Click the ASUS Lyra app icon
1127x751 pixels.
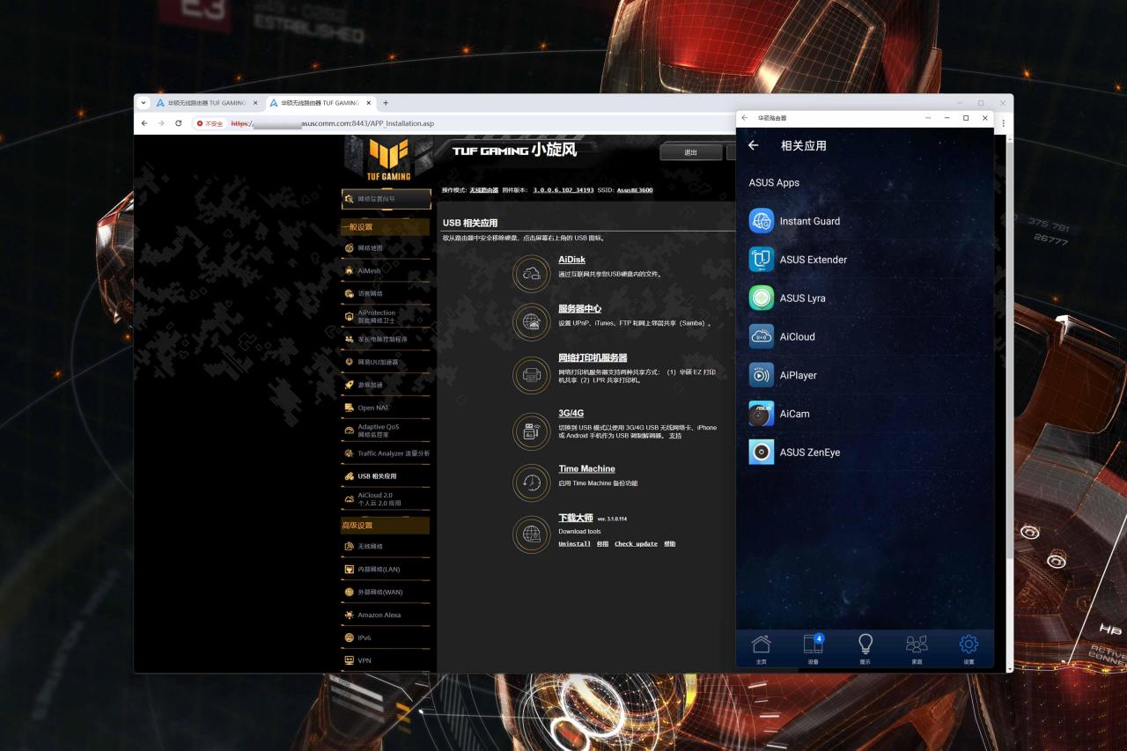(x=762, y=298)
